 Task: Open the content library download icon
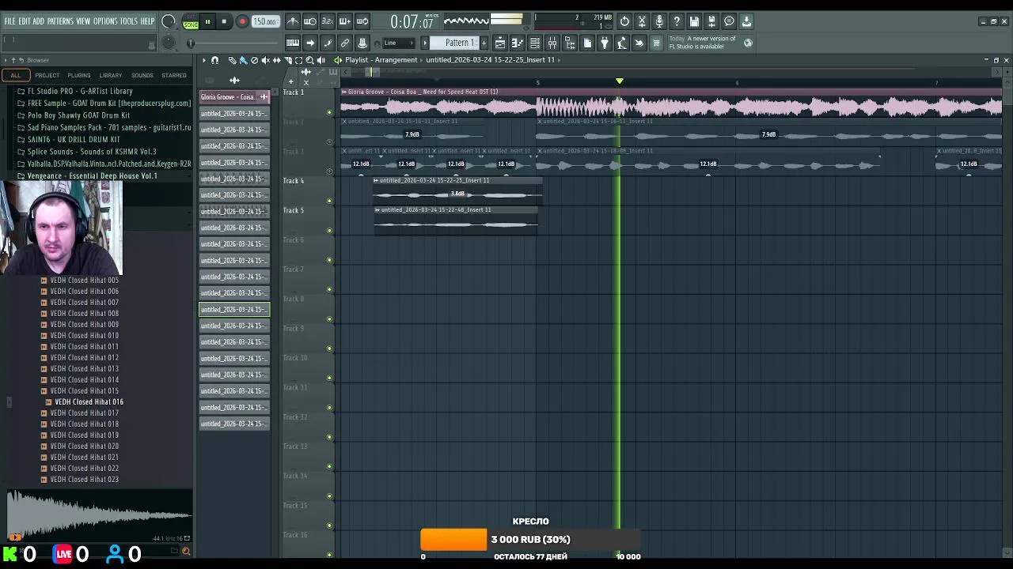pyautogui.click(x=746, y=21)
